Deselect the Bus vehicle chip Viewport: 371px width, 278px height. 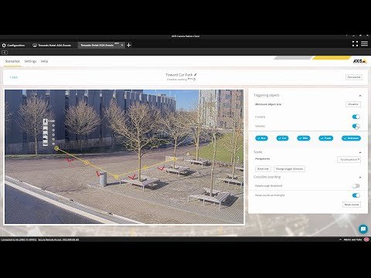click(x=261, y=138)
